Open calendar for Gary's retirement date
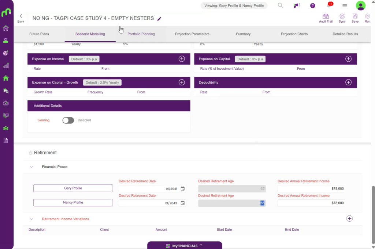The width and height of the screenshot is (375, 249). 182,189
